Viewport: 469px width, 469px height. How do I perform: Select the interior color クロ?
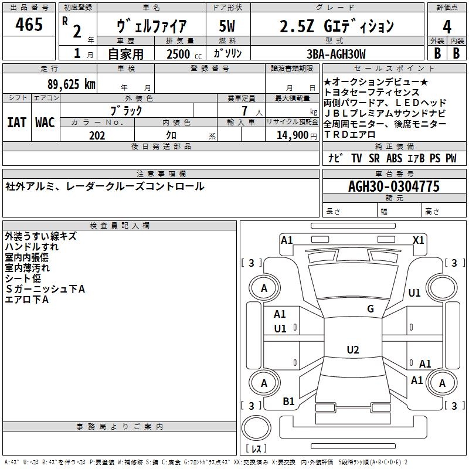coord(171,135)
